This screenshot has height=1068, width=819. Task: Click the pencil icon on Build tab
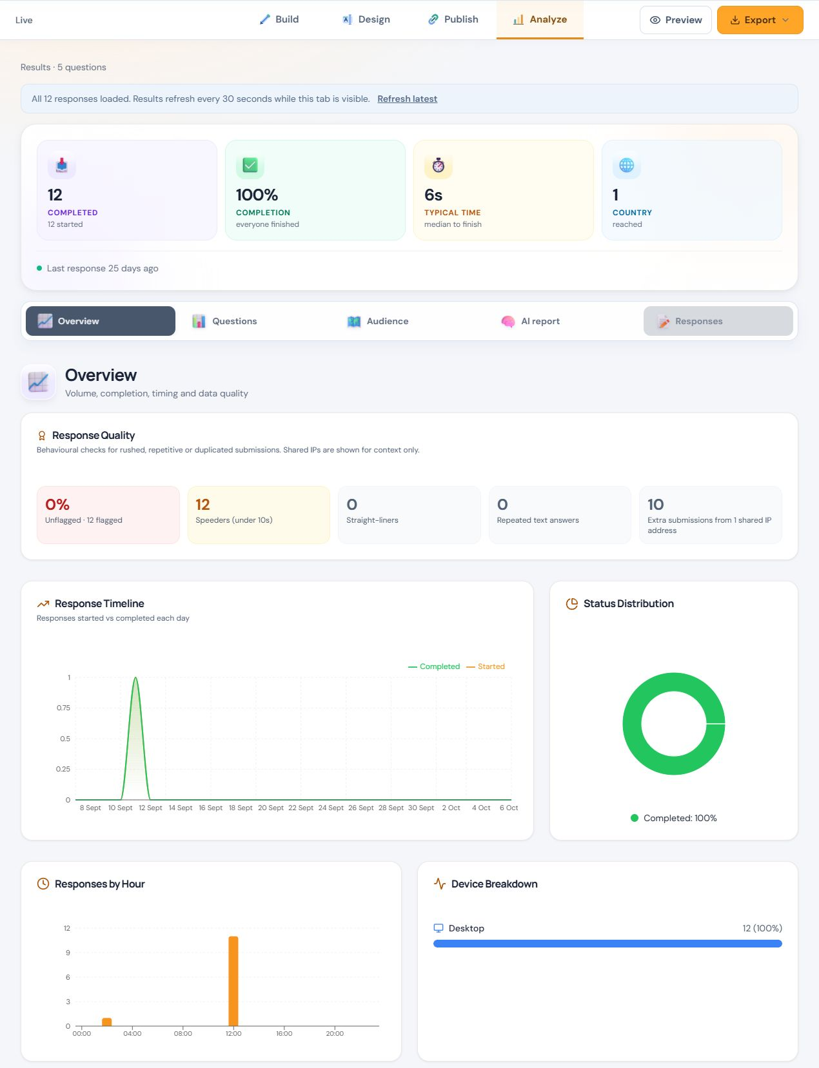tap(265, 19)
